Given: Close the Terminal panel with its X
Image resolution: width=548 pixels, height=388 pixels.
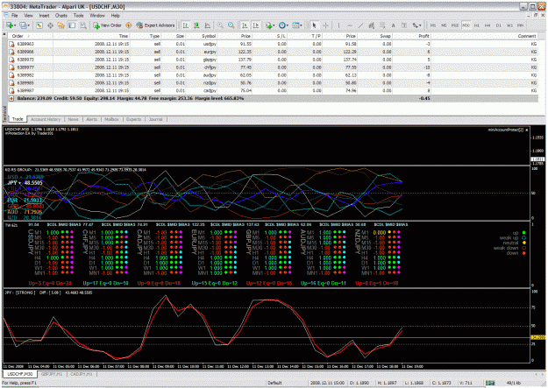Looking at the screenshot, I should (4, 34).
